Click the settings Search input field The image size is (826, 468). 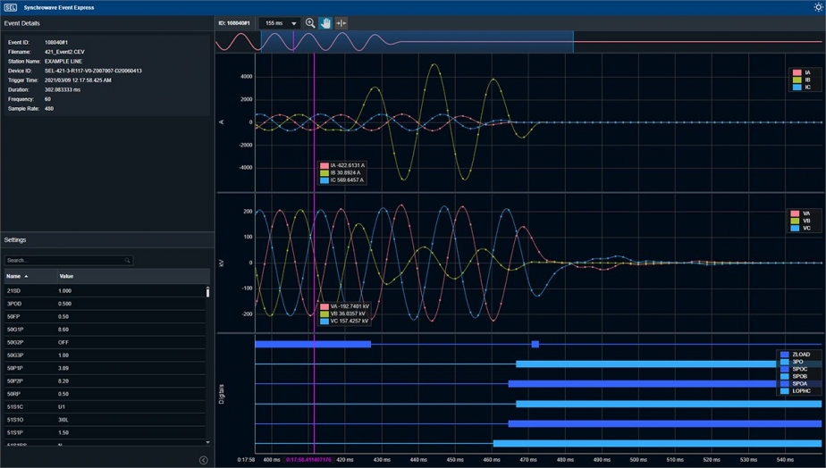click(x=64, y=261)
